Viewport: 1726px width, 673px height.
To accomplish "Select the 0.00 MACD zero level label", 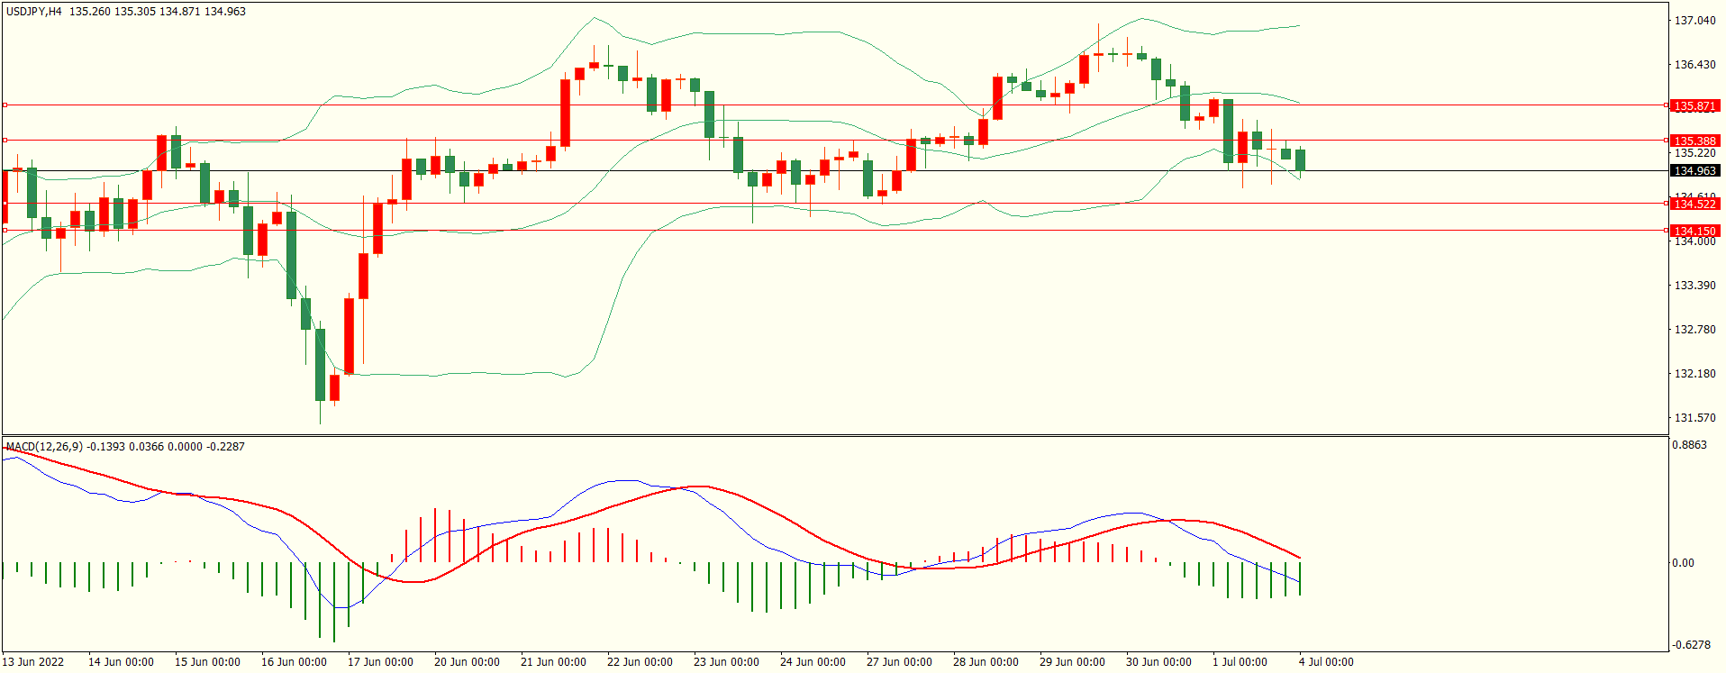I will click(1683, 563).
